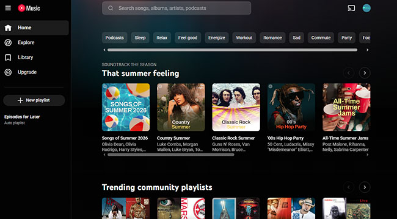The height and width of the screenshot is (219, 397).
Task: Open the account avatar menu
Action: tap(366, 8)
